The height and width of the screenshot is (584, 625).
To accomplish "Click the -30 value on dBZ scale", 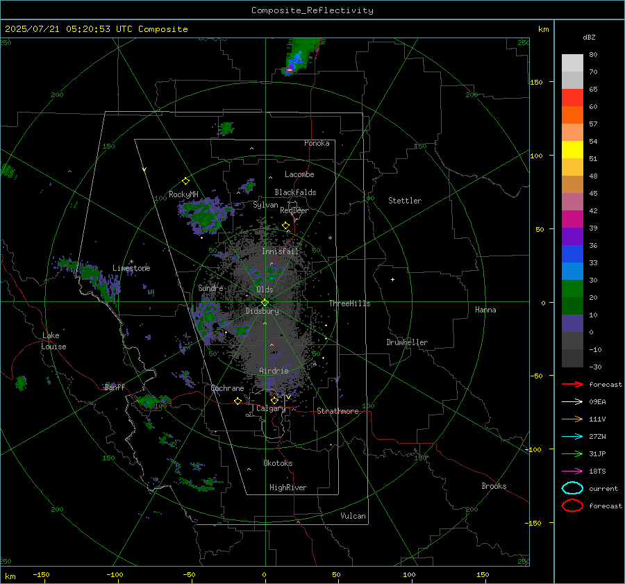I will point(595,367).
